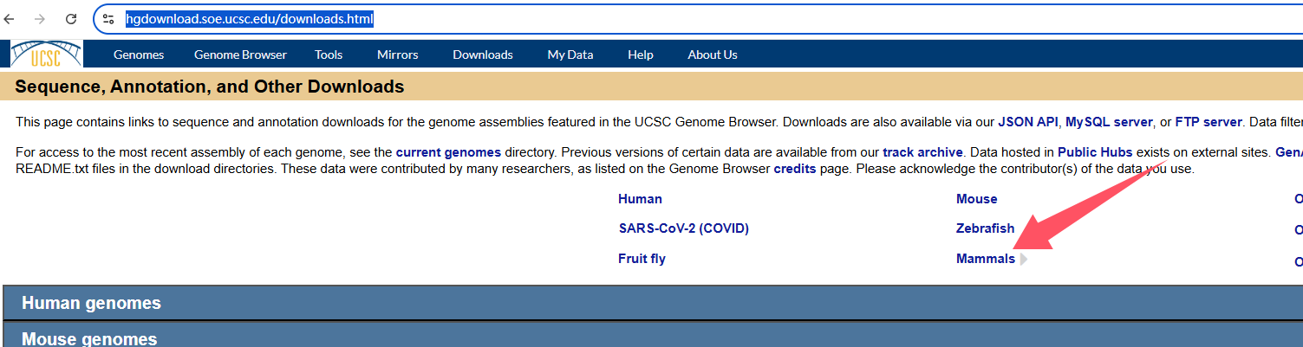Viewport: 1303px width, 347px height.
Task: Expand the Mouse genomes section
Action: [x=89, y=338]
